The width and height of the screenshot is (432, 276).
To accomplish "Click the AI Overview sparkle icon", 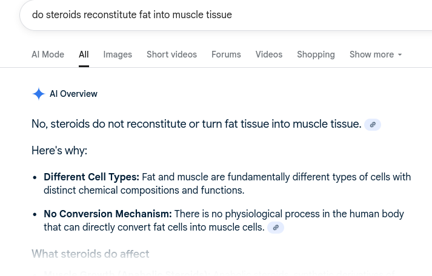I will [x=39, y=94].
